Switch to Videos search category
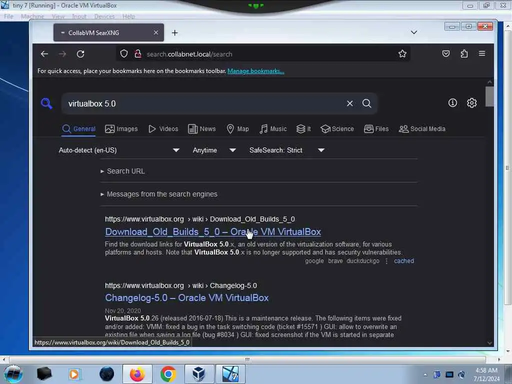This screenshot has height=384, width=512. point(163,128)
